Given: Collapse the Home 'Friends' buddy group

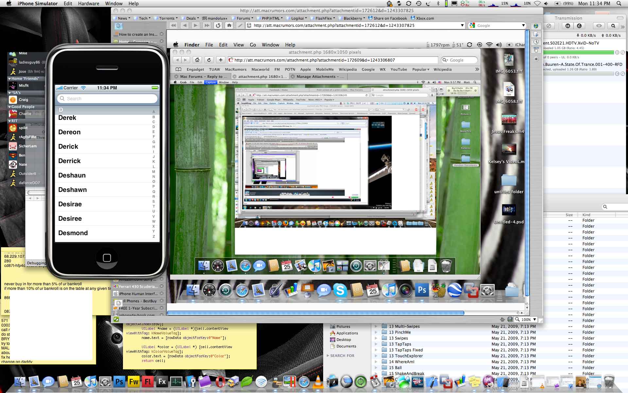Looking at the screenshot, I should [9, 79].
